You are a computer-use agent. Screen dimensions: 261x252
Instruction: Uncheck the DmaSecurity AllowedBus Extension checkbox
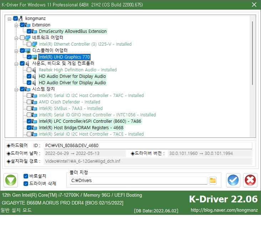[29, 31]
